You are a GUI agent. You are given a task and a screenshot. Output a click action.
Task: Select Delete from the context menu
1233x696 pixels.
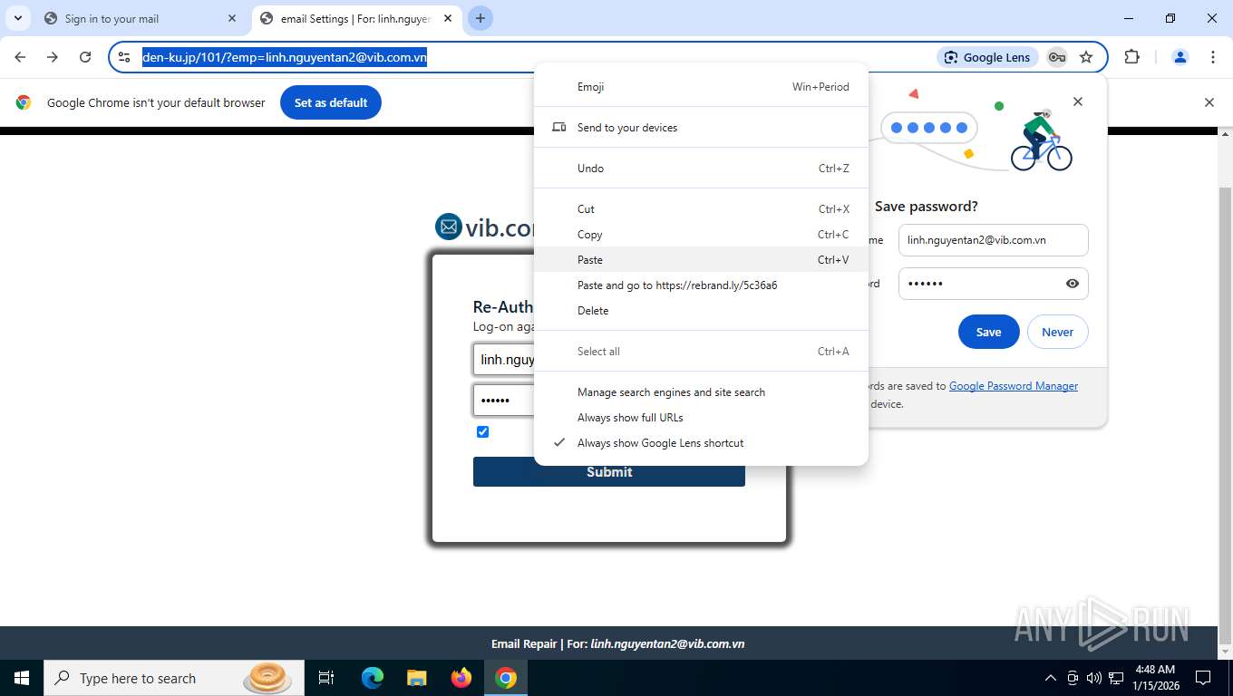[701, 311]
